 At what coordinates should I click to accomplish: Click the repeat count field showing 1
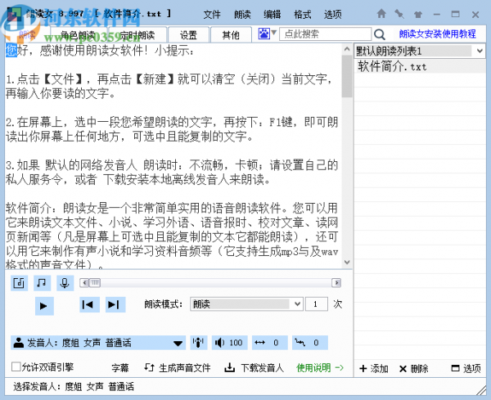point(316,304)
